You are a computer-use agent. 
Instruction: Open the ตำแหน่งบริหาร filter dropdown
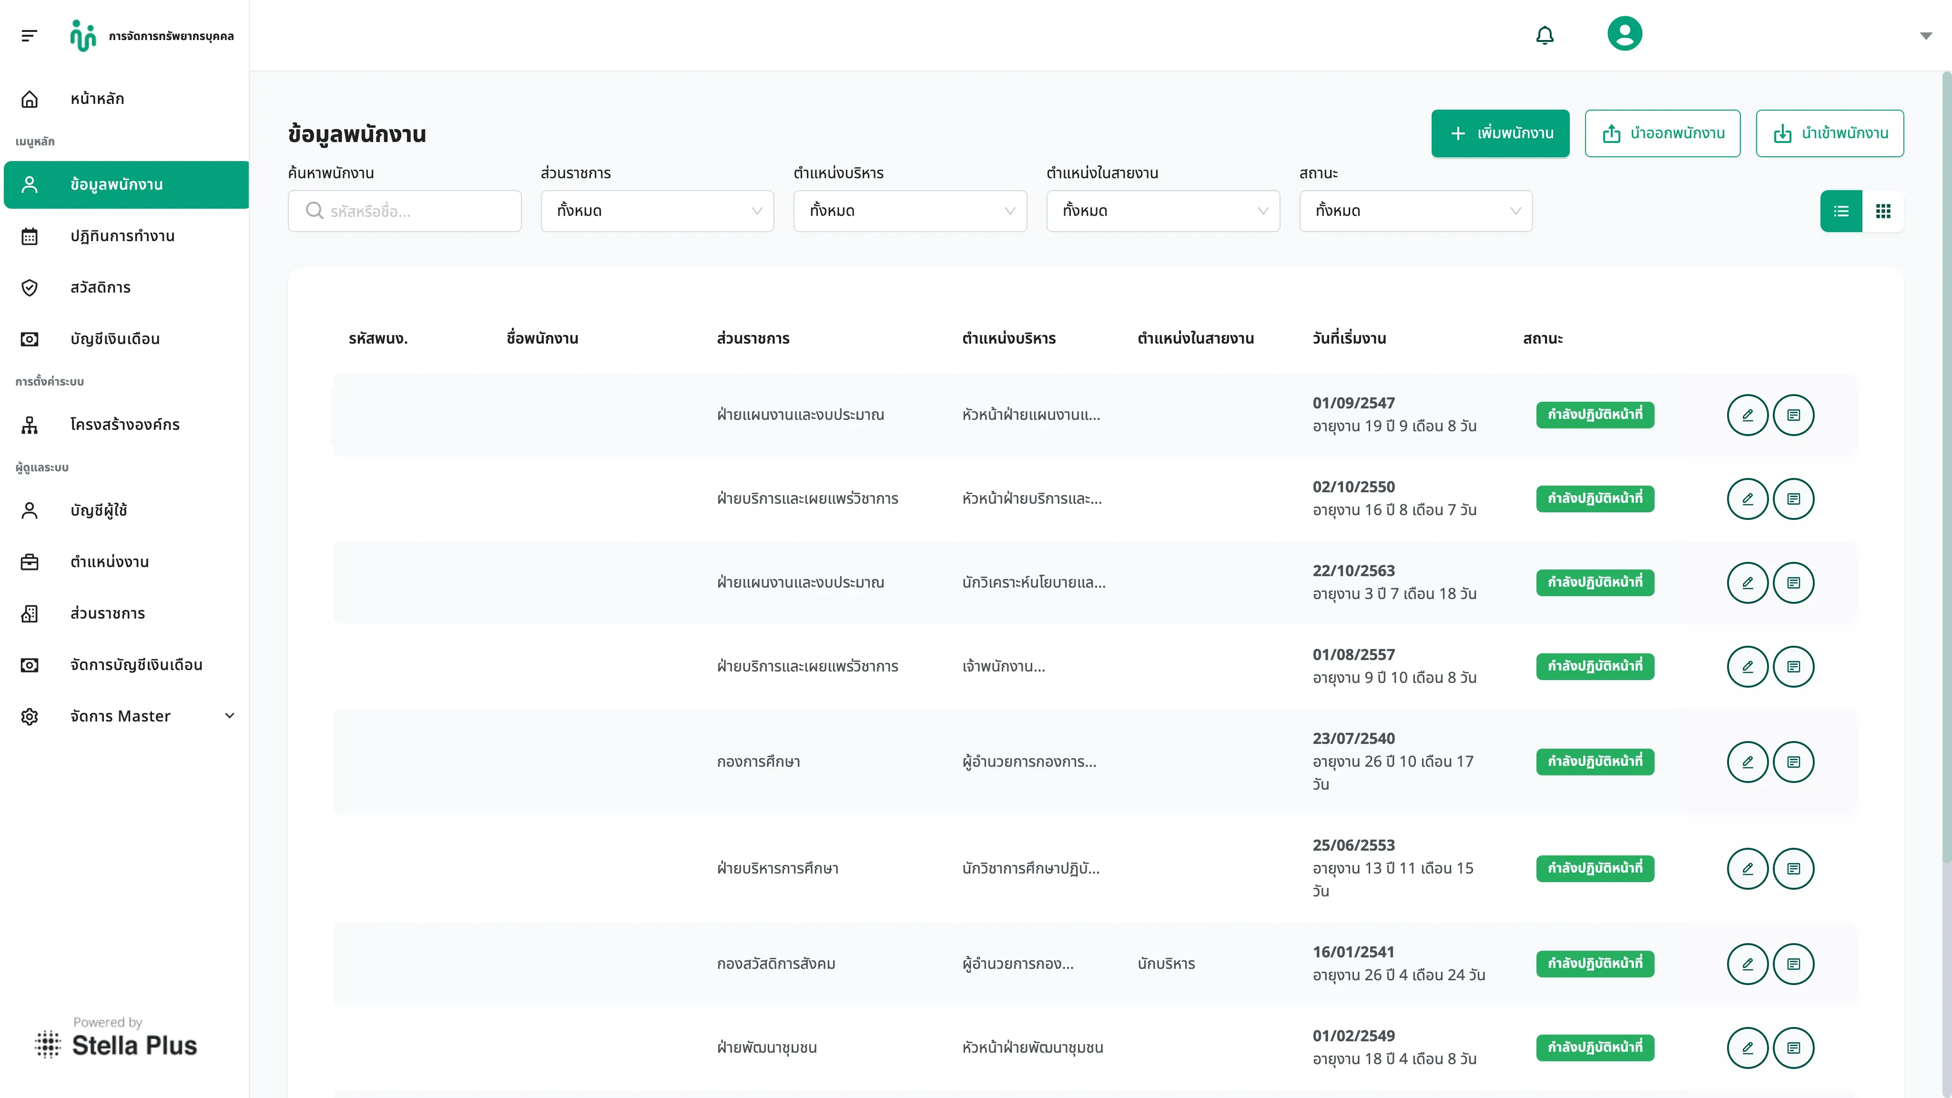pos(910,211)
